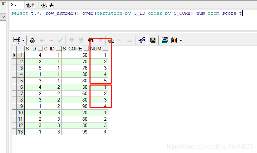Click inside the SQL query editor
This screenshot has height=153, width=257.
click(x=133, y=20)
